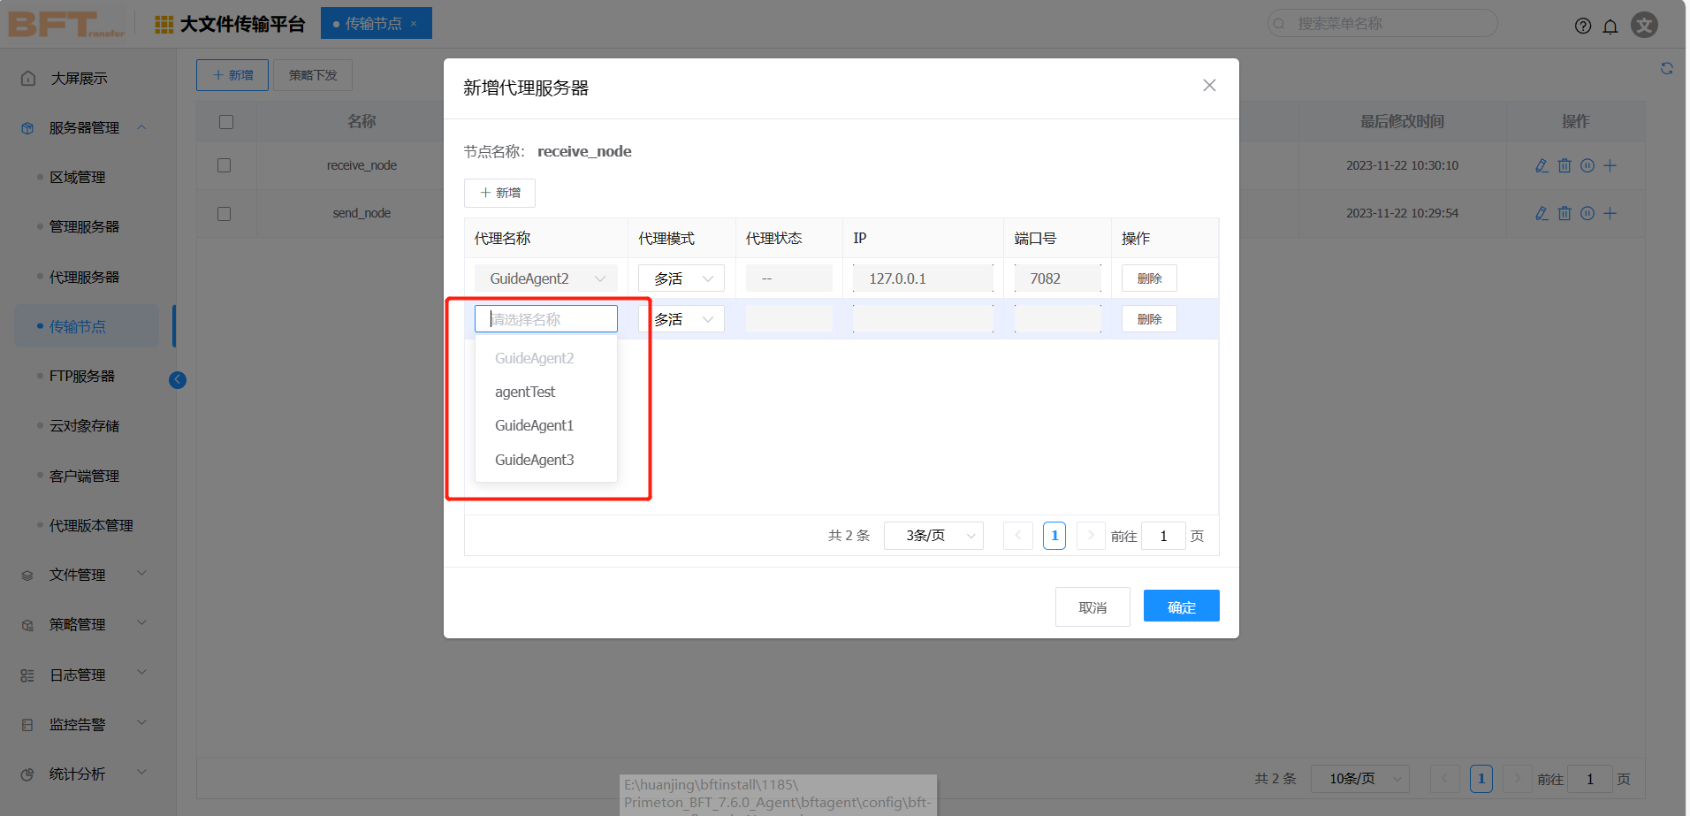
Task: Select agentTest from the dropdown list
Action: [525, 392]
